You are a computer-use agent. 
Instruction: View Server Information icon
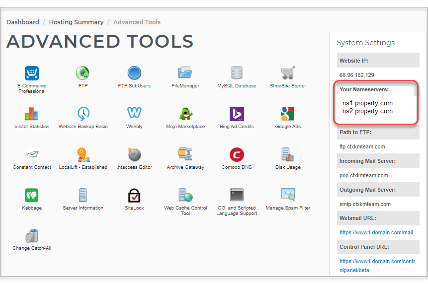[83, 195]
